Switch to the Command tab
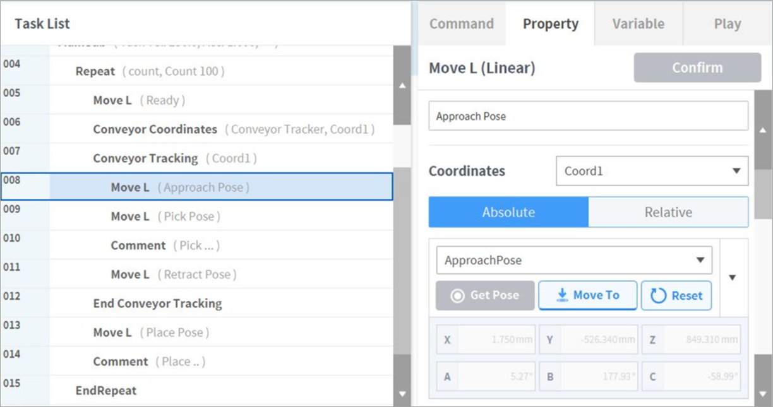The height and width of the screenshot is (407, 773). [x=462, y=24]
